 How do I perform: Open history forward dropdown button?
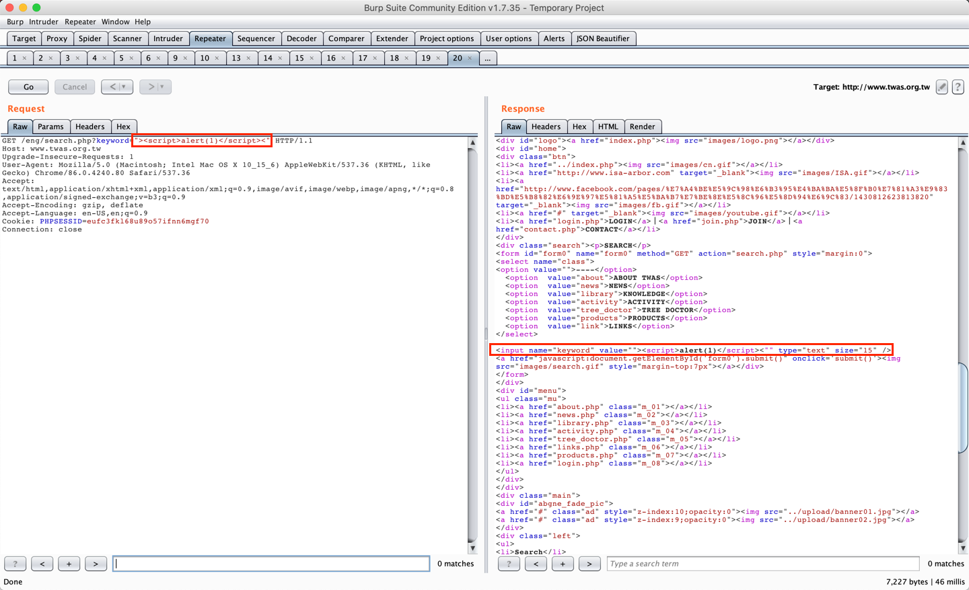[155, 87]
